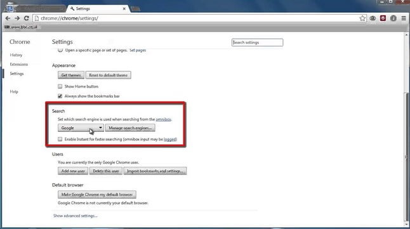Click Make Google Chrome my default browser
The image size is (410, 229).
click(x=97, y=195)
